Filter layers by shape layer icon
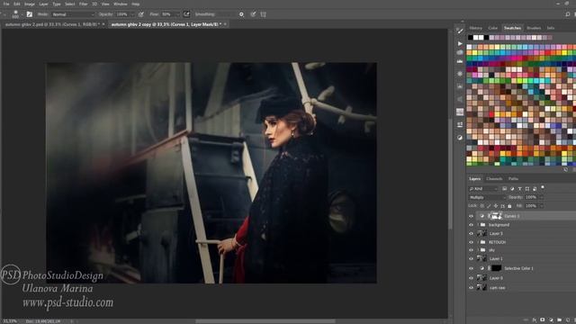 527,188
